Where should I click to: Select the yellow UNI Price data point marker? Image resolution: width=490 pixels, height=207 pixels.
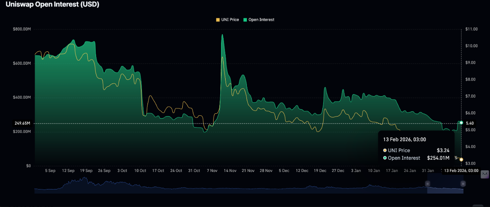click(461, 159)
